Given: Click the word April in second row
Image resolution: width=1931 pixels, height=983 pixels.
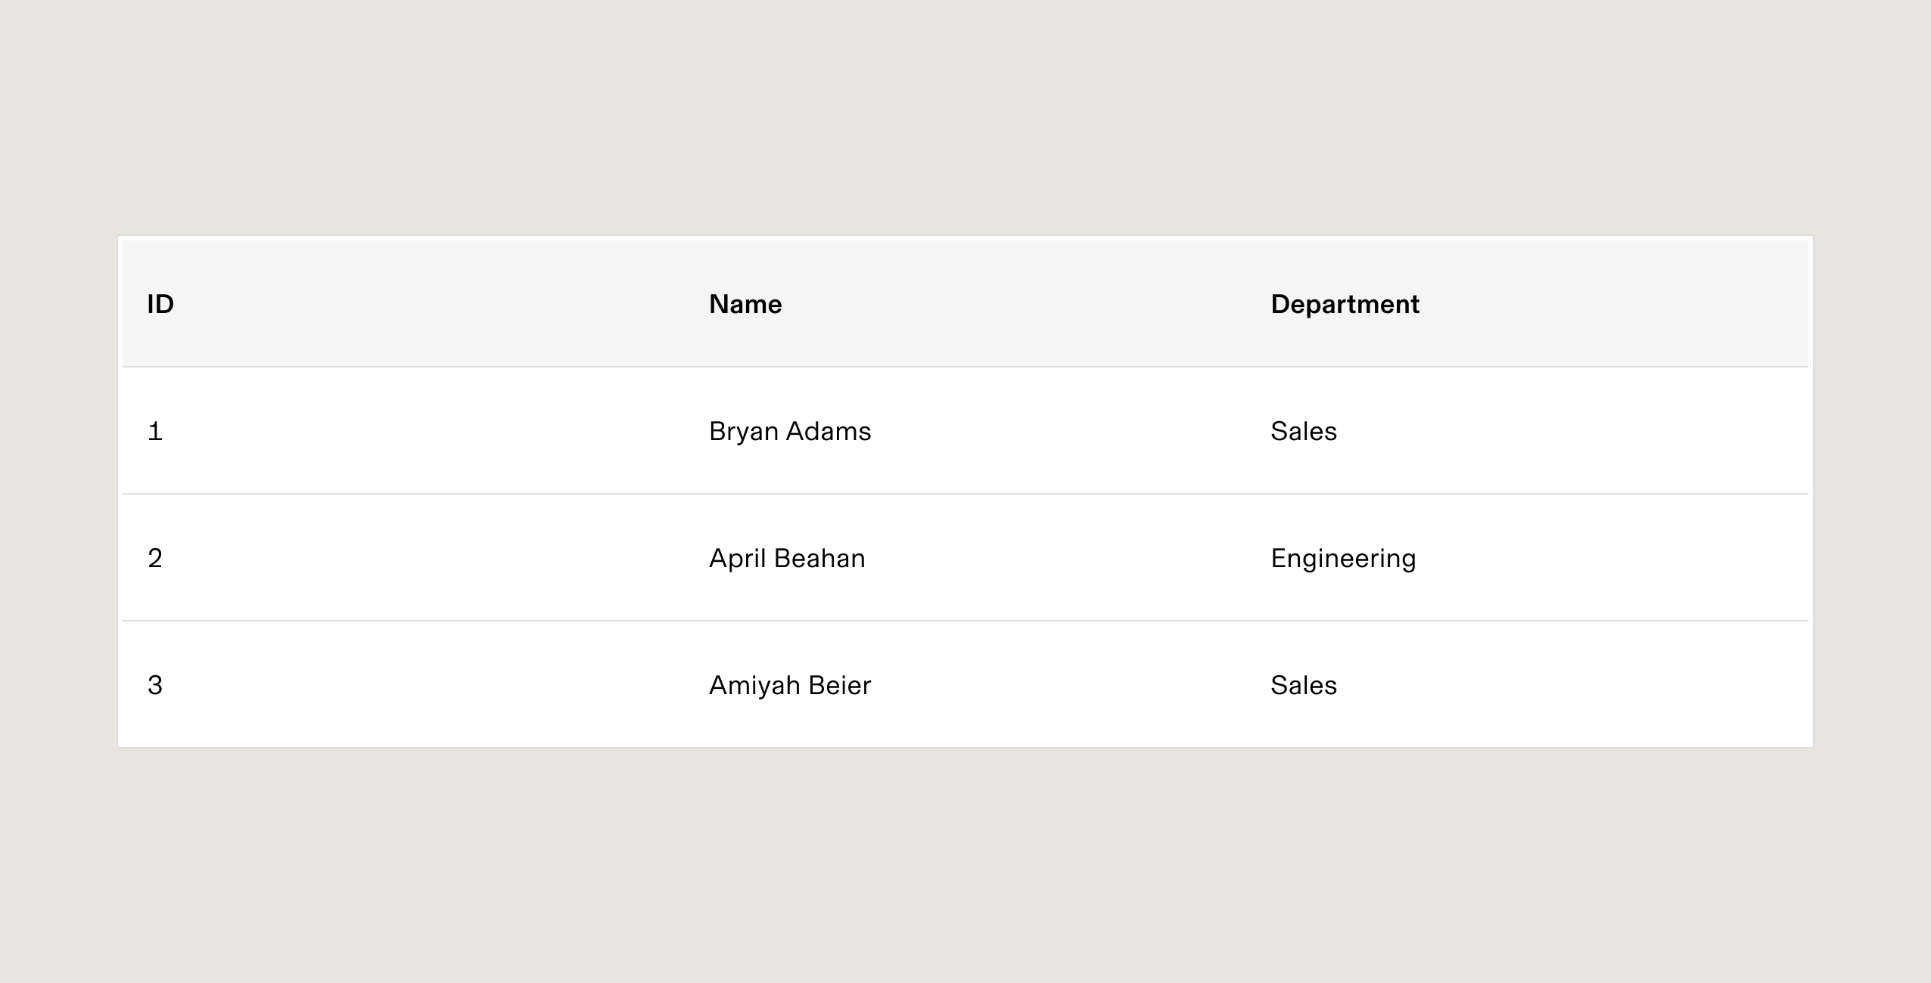Looking at the screenshot, I should tap(738, 560).
